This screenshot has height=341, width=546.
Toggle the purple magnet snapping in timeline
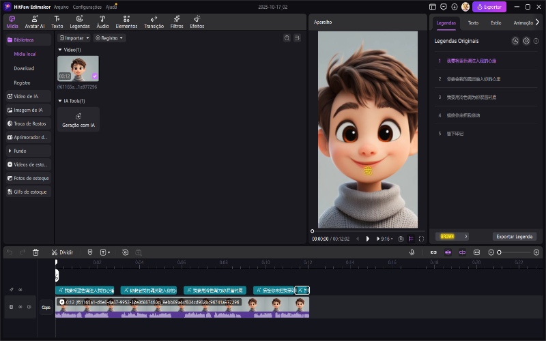pos(448,252)
